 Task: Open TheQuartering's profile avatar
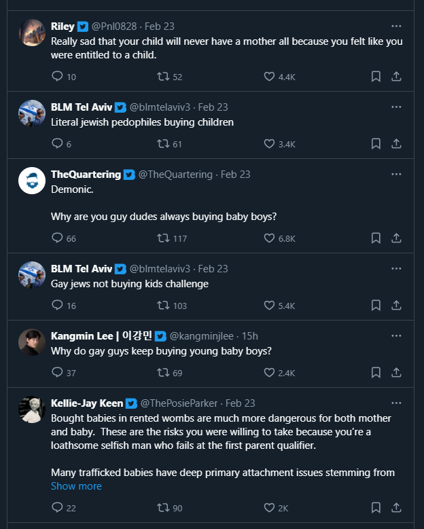coord(32,180)
